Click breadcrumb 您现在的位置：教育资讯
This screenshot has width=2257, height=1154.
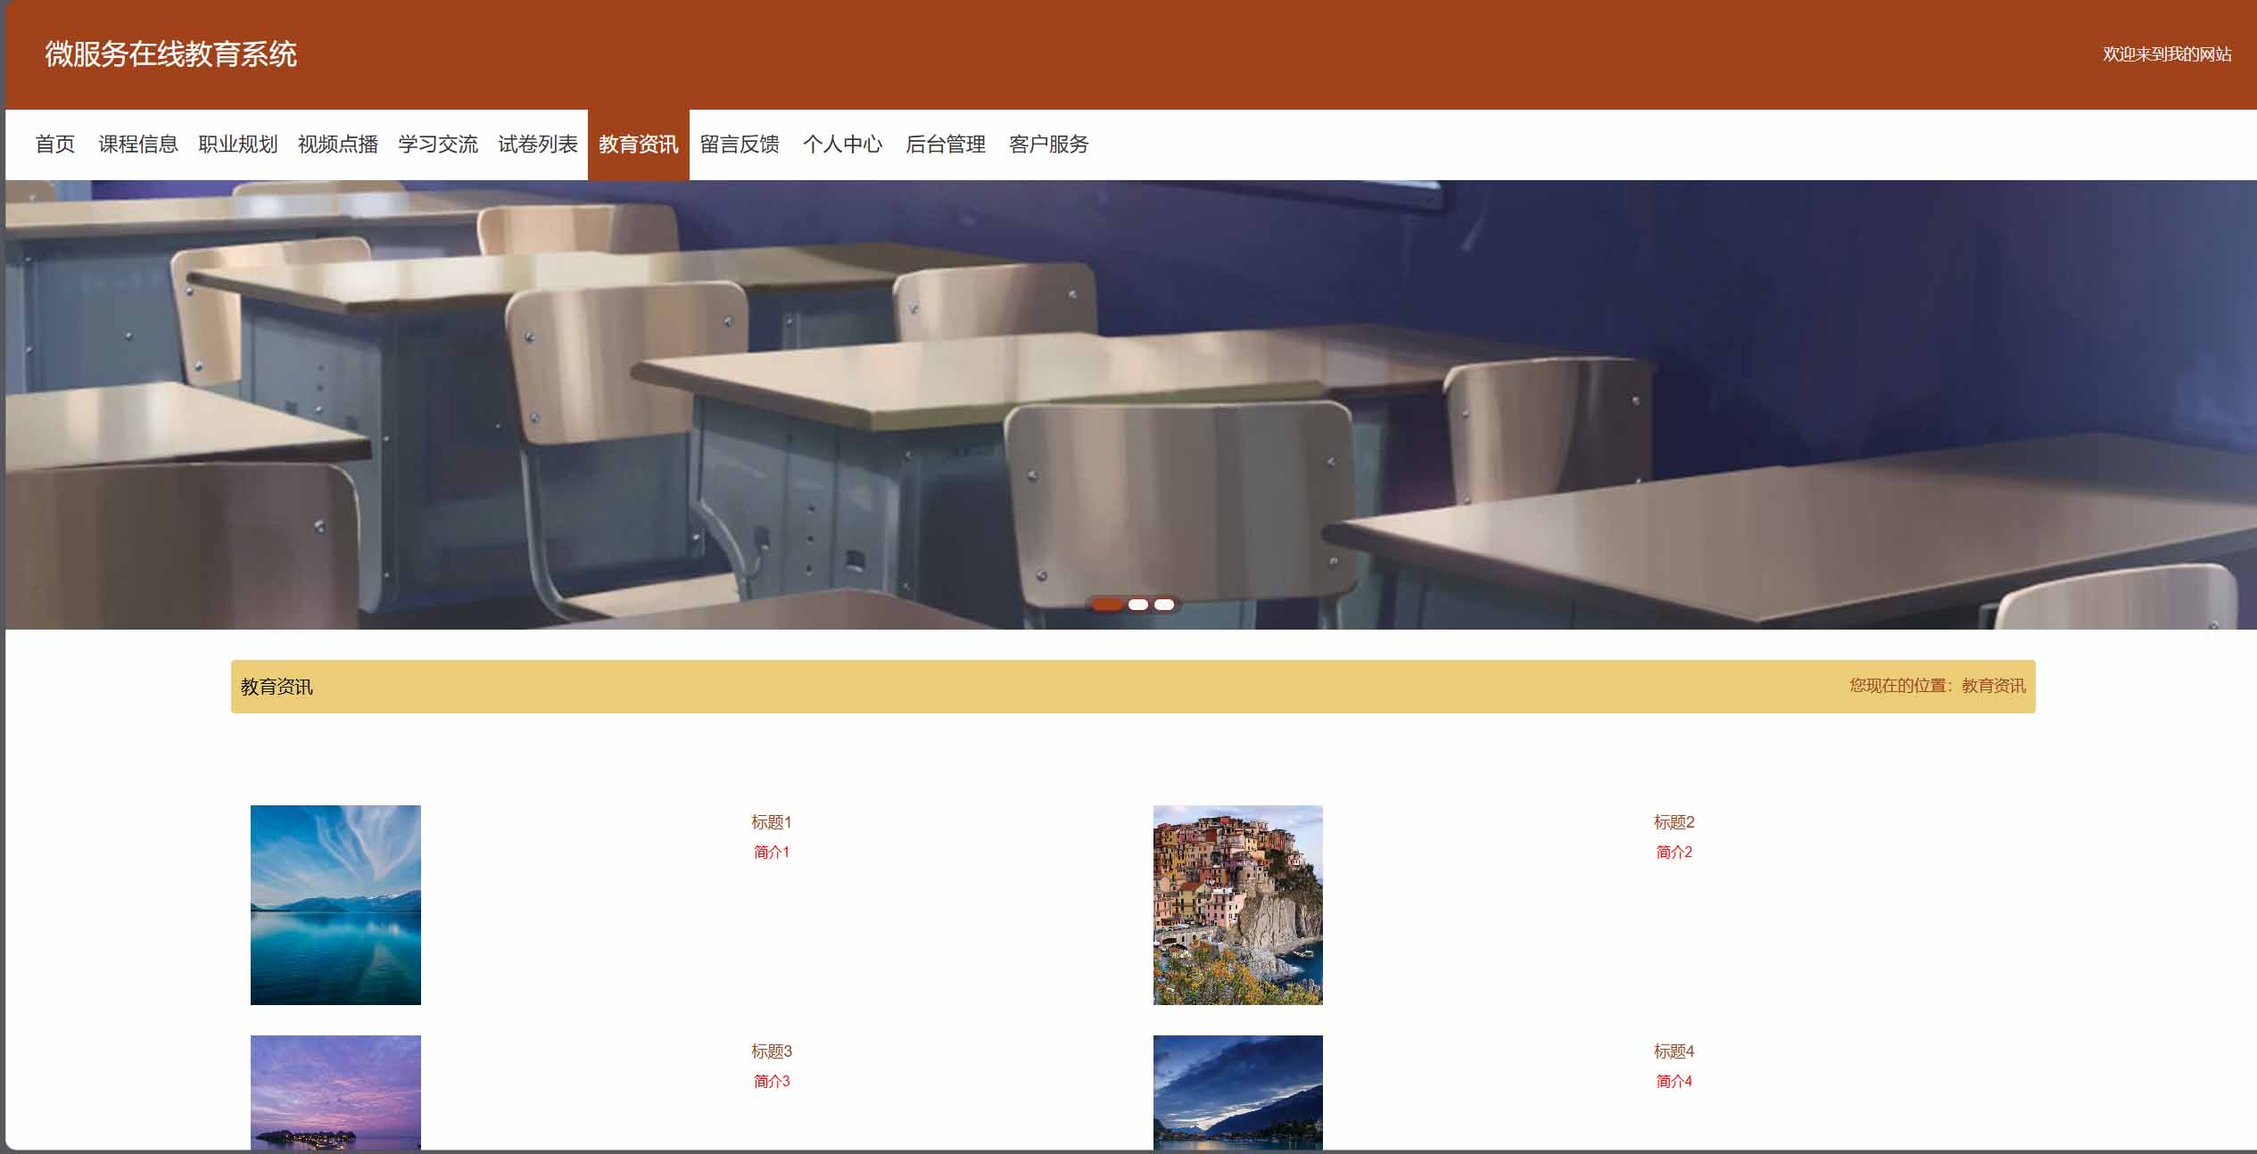point(1938,686)
